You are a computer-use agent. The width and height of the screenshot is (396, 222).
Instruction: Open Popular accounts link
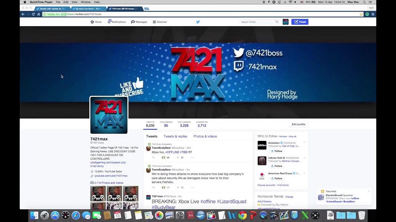(x=266, y=185)
